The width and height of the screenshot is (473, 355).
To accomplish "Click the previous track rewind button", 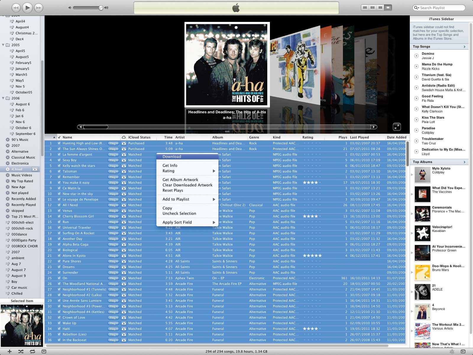I will (16, 8).
